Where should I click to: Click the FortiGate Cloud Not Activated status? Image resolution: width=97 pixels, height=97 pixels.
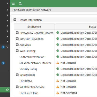[69, 93]
